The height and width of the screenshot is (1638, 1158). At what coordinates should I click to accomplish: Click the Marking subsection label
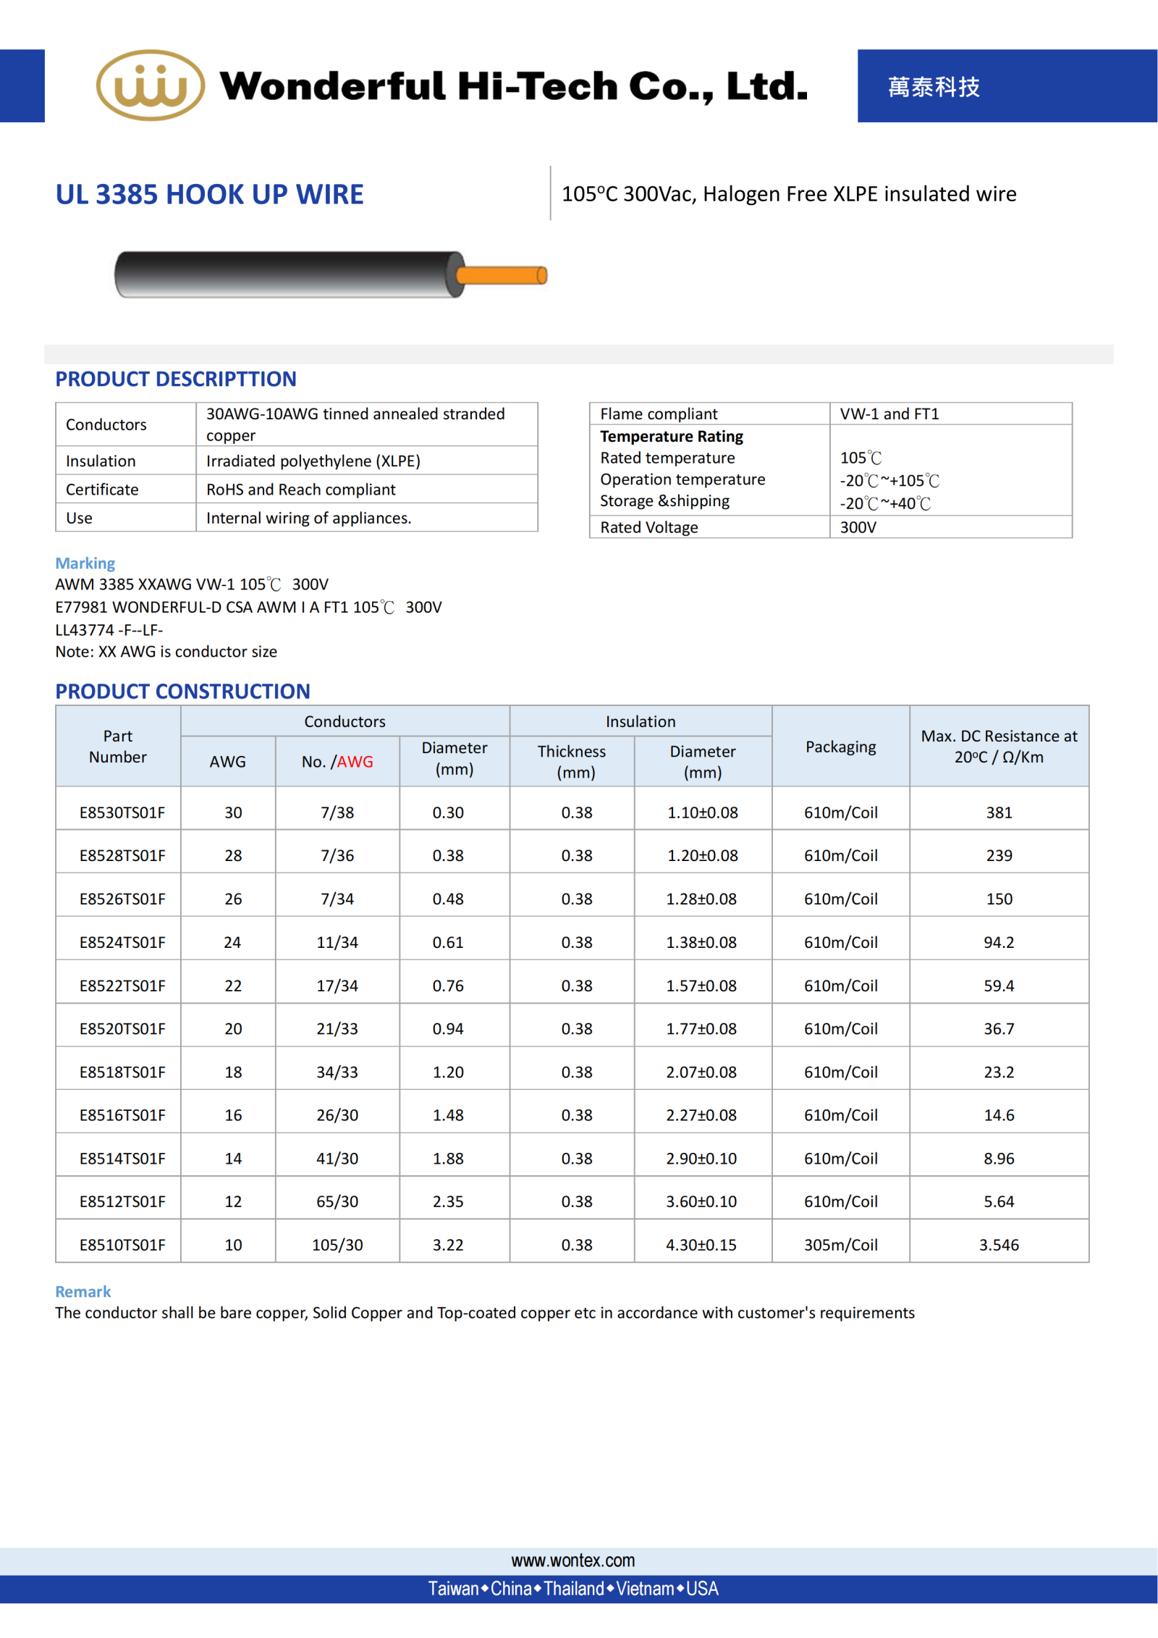tap(85, 563)
